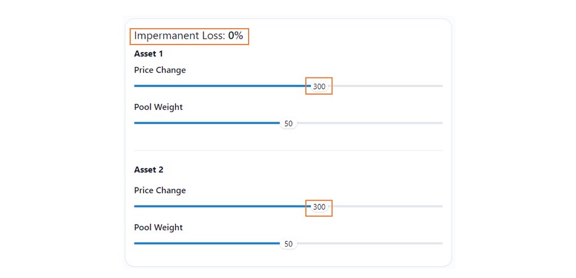This screenshot has height=278, width=576.
Task: Click the gray unfilled track of Asset 1 Price Change
Action: point(388,86)
